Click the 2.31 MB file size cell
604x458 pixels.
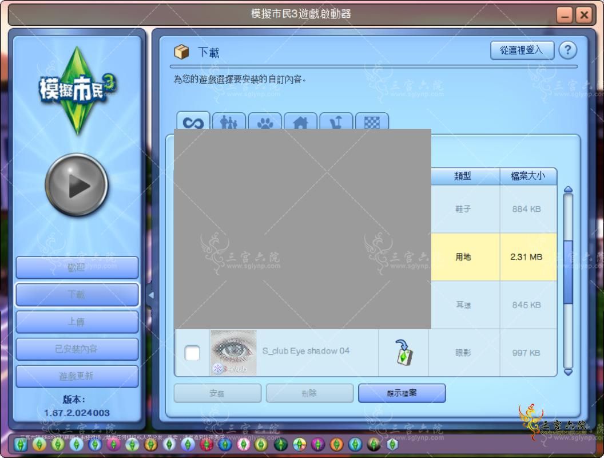[x=528, y=256]
